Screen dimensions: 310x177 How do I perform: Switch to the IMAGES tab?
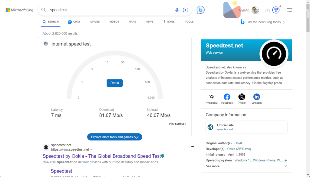(95, 22)
